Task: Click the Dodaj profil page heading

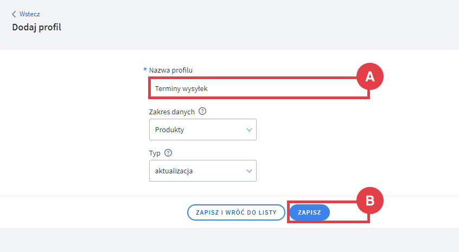Action: coord(37,27)
